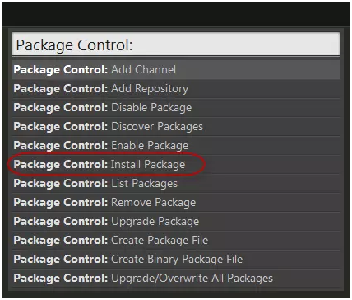Pick the command for installing a package

(176, 165)
